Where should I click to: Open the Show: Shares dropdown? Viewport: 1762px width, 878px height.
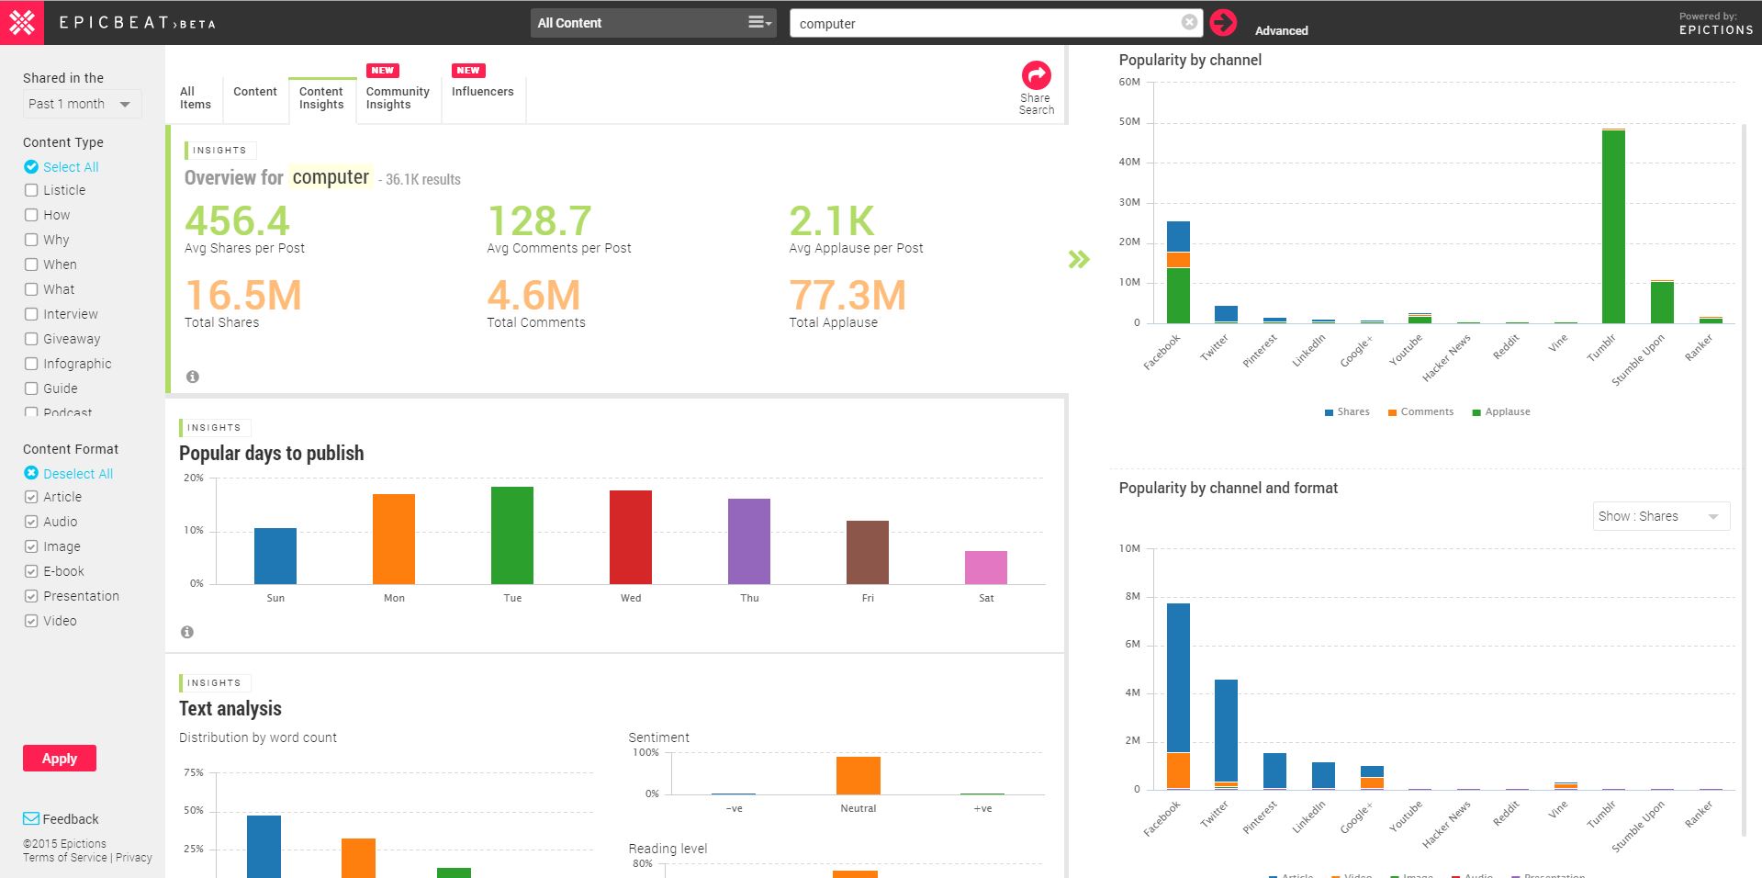(x=1660, y=516)
